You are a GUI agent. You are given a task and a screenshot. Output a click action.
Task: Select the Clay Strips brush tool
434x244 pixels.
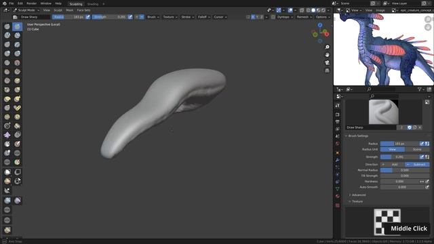(x=18, y=35)
